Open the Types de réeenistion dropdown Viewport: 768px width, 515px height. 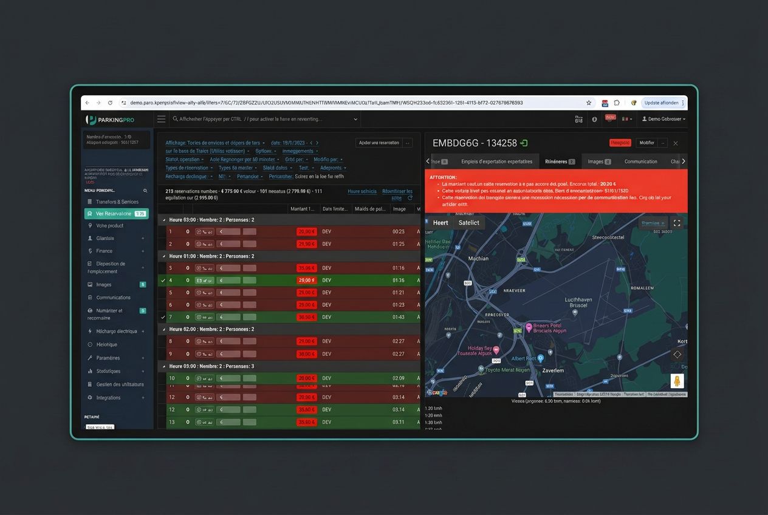tap(189, 168)
